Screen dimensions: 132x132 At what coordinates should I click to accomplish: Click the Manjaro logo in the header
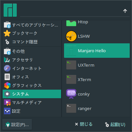[x=10, y=10]
